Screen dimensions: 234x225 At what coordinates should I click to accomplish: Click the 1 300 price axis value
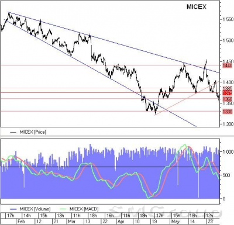pos(228,124)
